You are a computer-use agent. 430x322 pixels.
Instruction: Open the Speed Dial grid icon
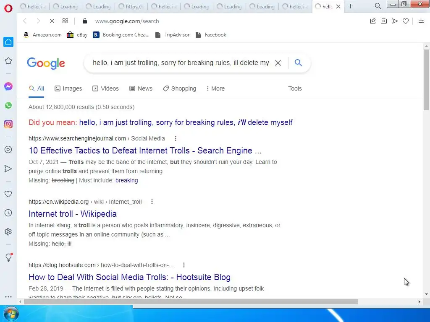pos(65,21)
